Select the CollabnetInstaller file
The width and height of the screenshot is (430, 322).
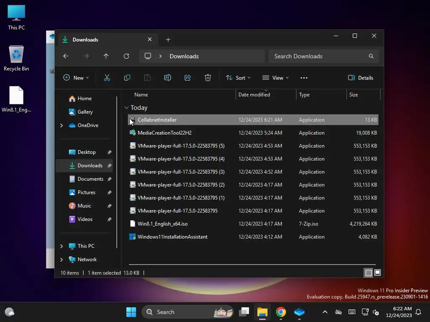coord(253,120)
